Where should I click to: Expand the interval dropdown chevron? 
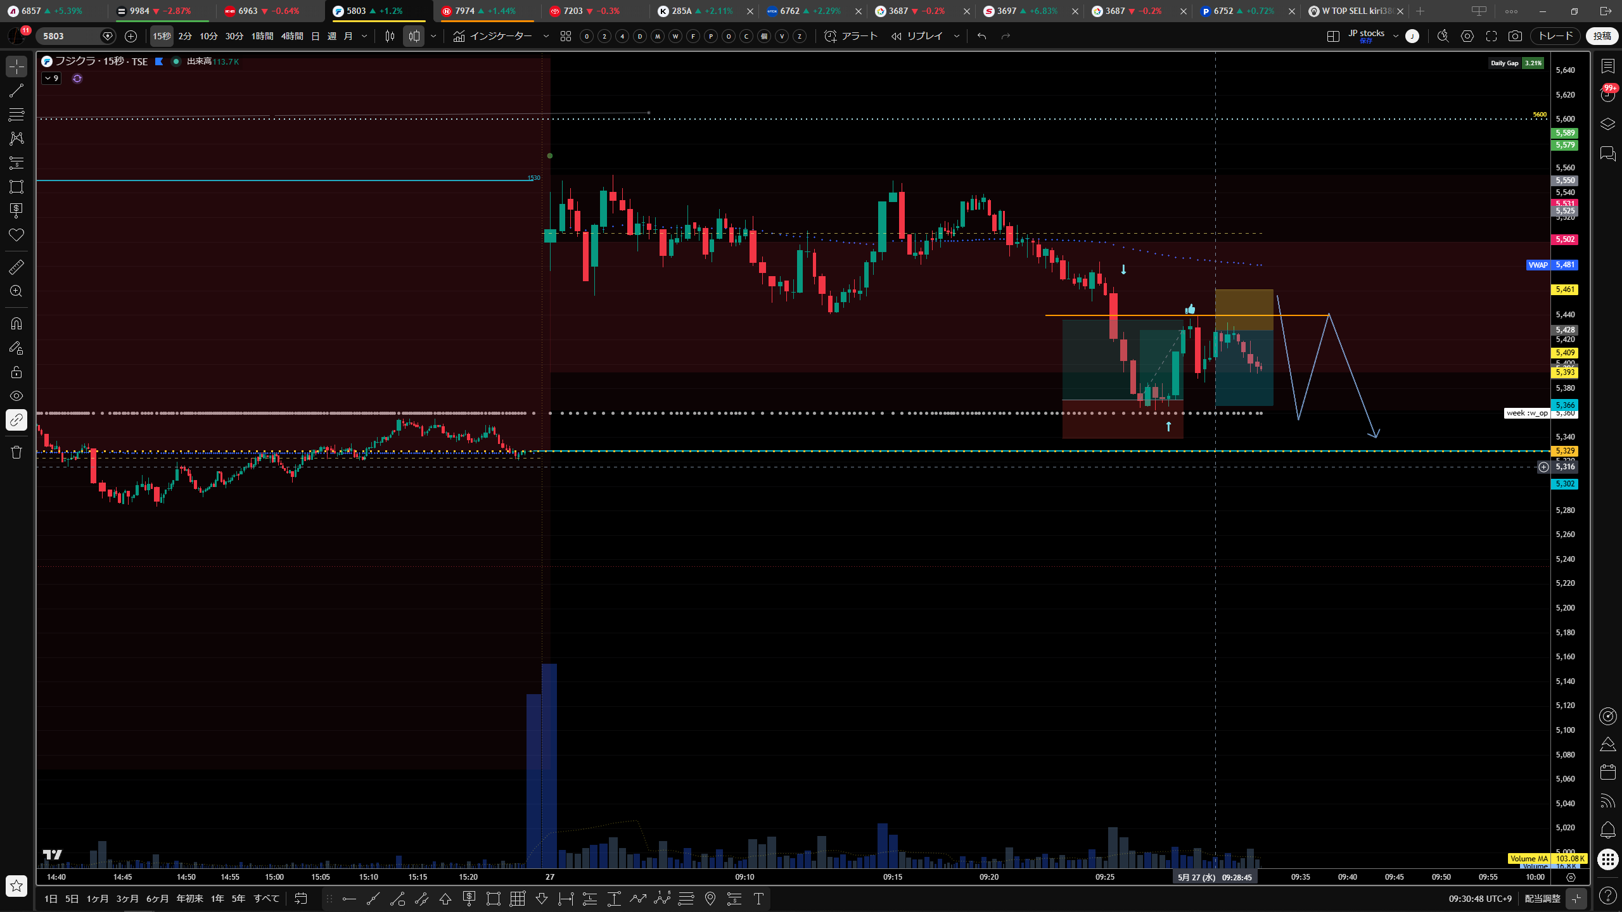[364, 36]
